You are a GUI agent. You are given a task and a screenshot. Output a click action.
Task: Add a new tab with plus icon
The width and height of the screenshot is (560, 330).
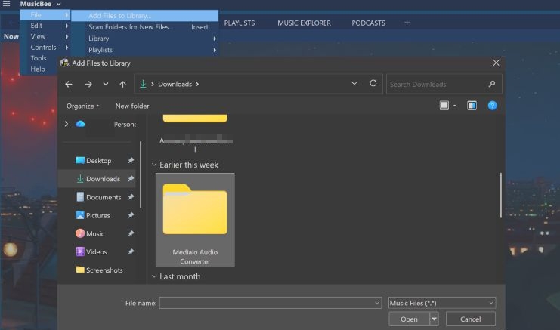(407, 23)
